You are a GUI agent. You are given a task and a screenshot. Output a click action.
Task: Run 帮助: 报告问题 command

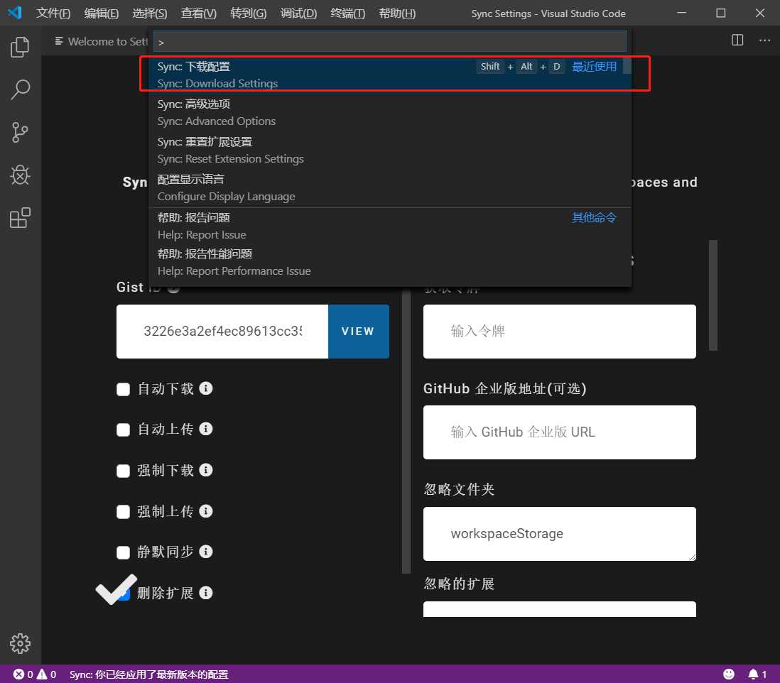391,226
